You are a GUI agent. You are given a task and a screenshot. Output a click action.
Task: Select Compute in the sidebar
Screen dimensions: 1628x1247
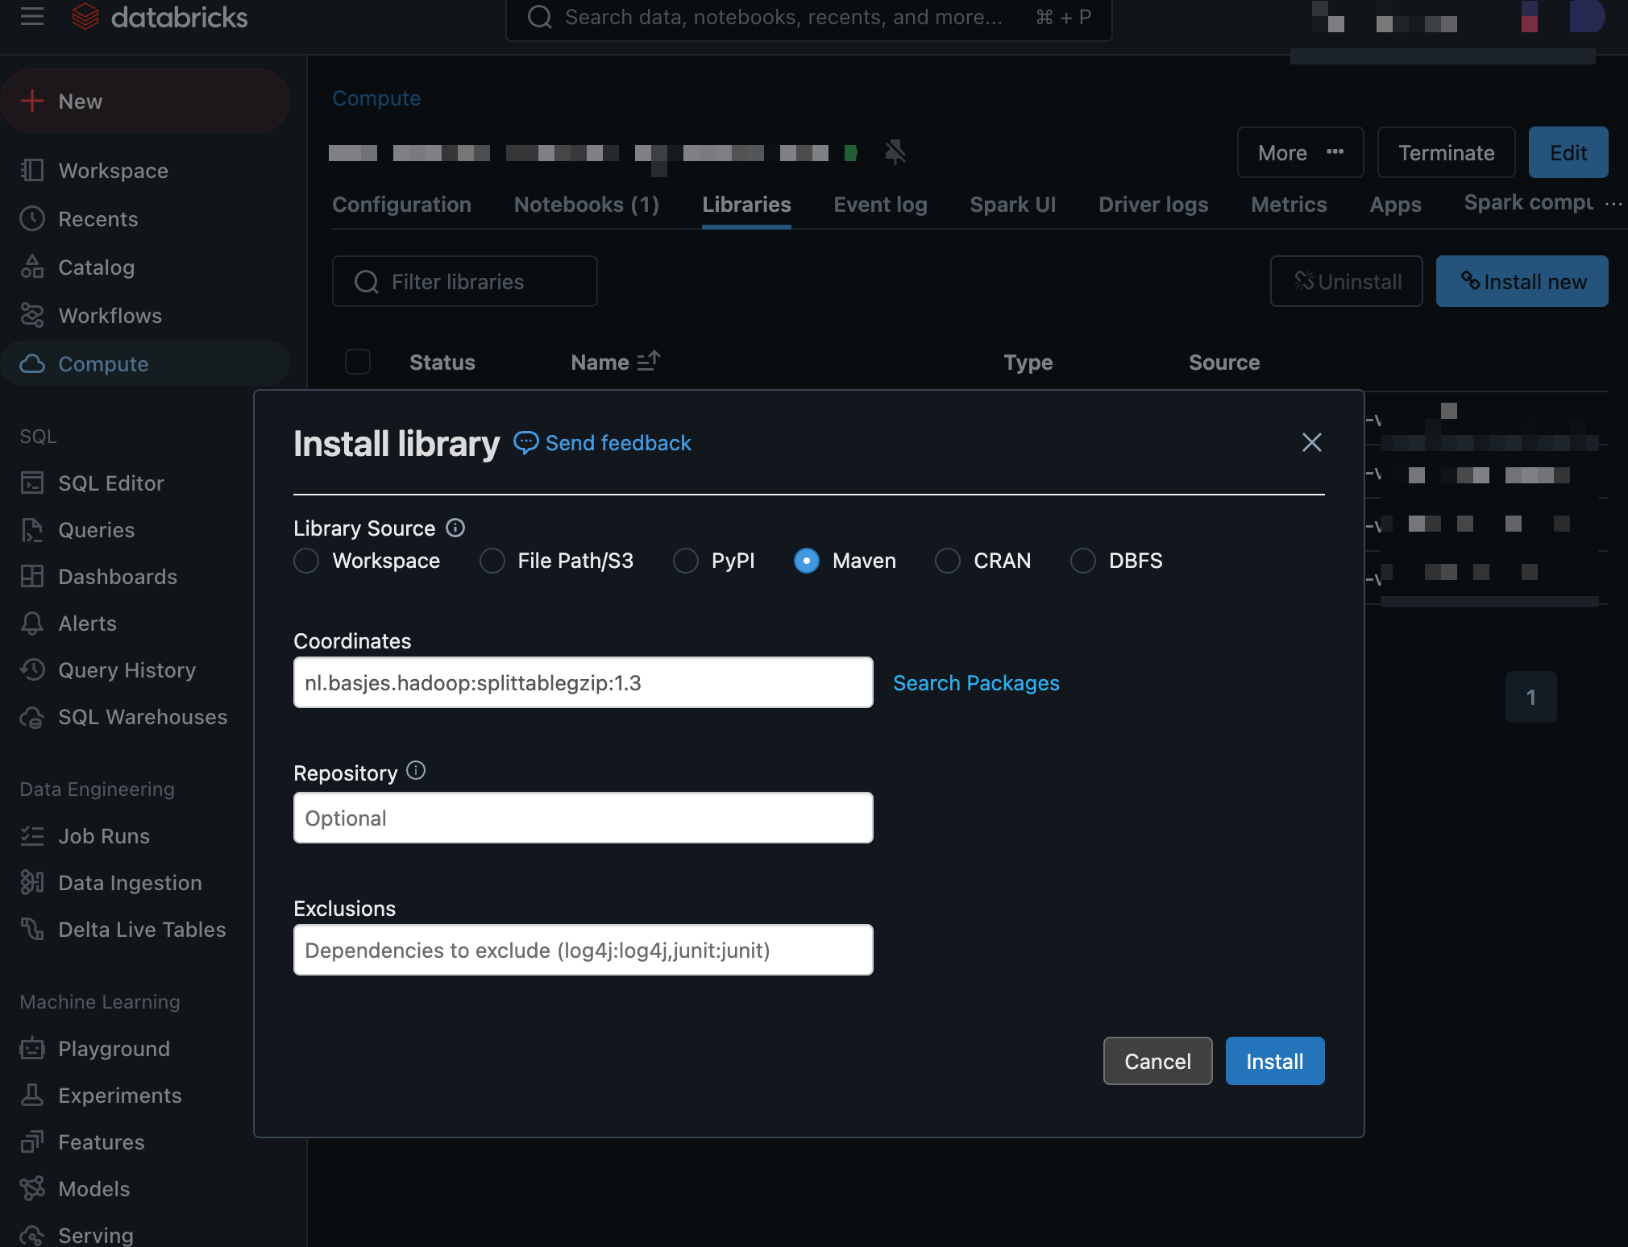145,363
